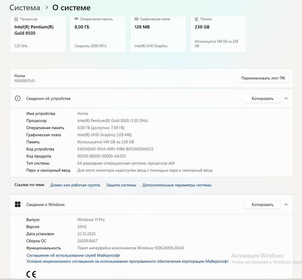Open Соглашение об использовании служб Майкрософт

73,255
